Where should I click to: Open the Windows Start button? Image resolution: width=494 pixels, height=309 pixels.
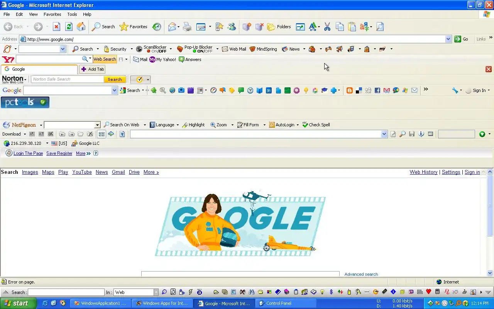coord(18,303)
